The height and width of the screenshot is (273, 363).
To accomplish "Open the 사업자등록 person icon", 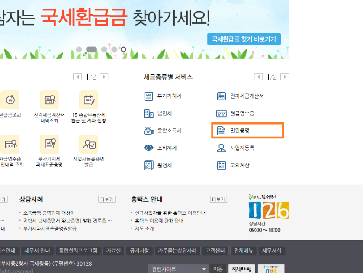I will 221,148.
